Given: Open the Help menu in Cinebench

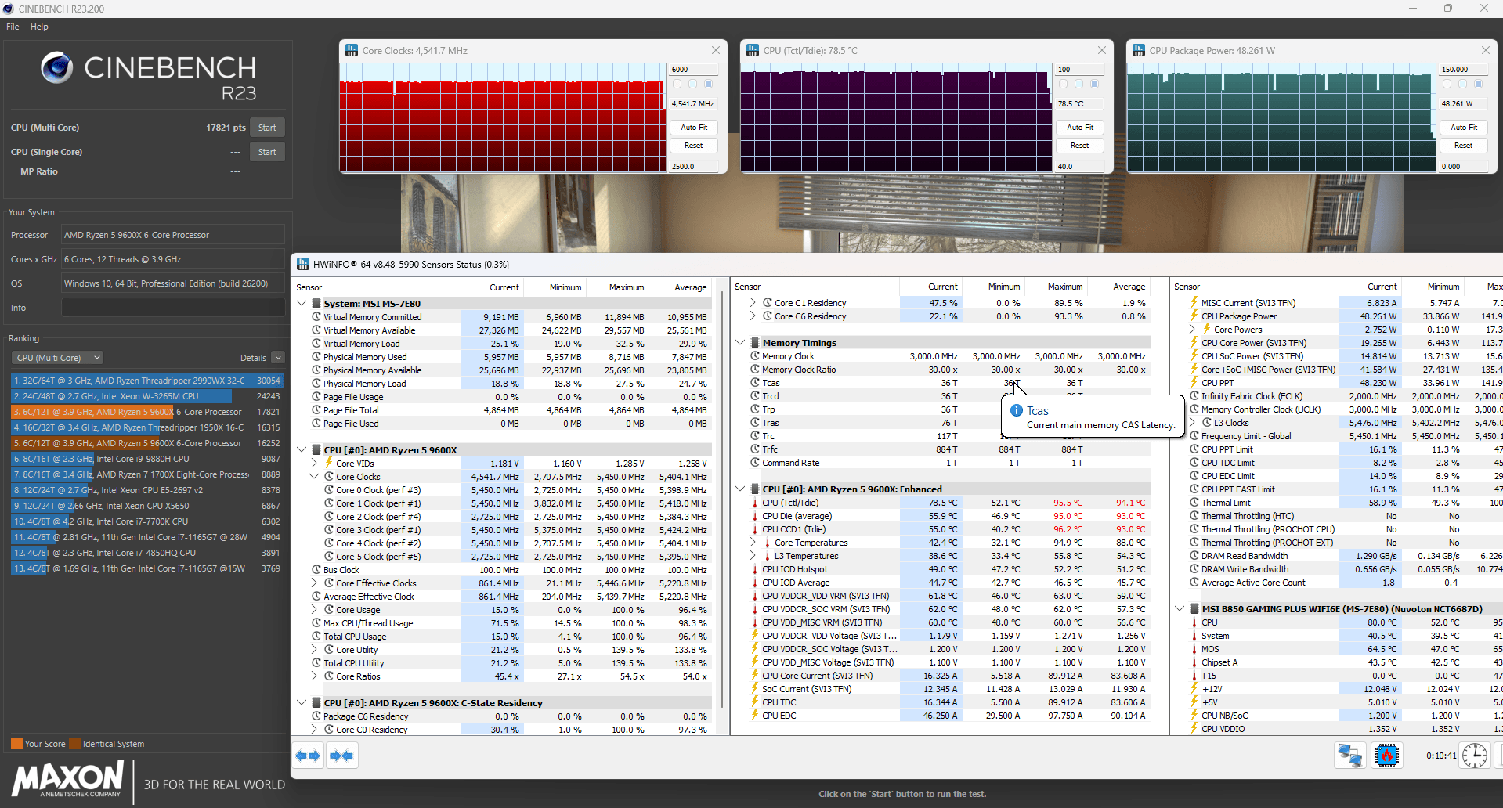Looking at the screenshot, I should pyautogui.click(x=39, y=27).
